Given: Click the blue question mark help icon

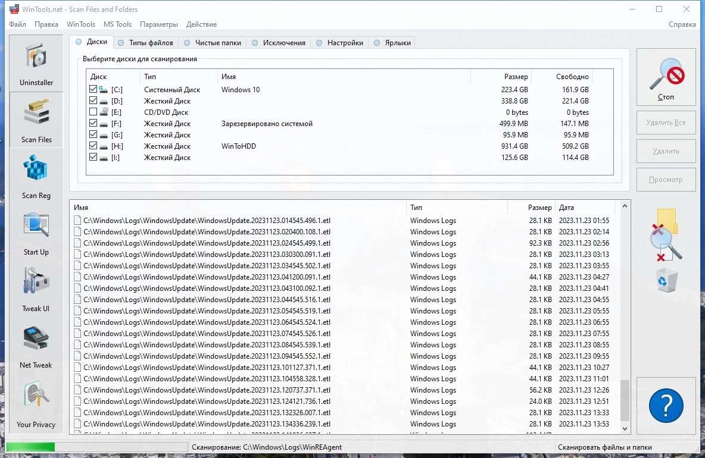Looking at the screenshot, I should (666, 406).
